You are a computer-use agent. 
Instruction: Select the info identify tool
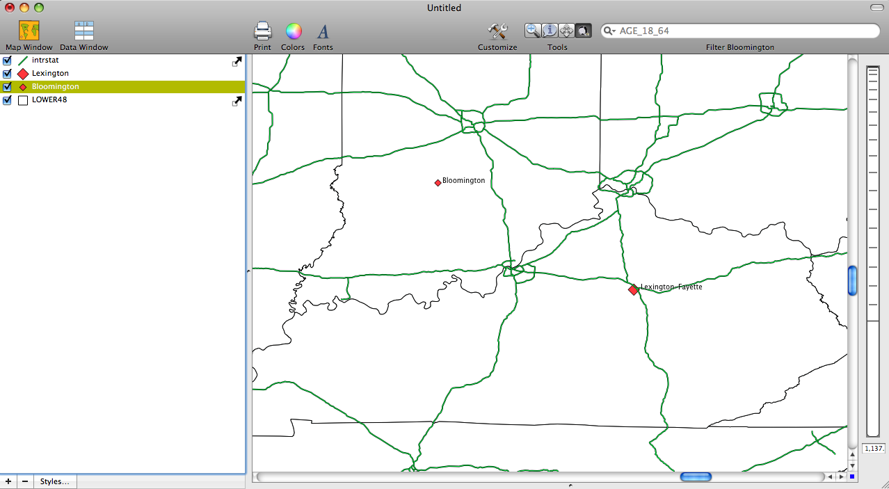coord(550,31)
